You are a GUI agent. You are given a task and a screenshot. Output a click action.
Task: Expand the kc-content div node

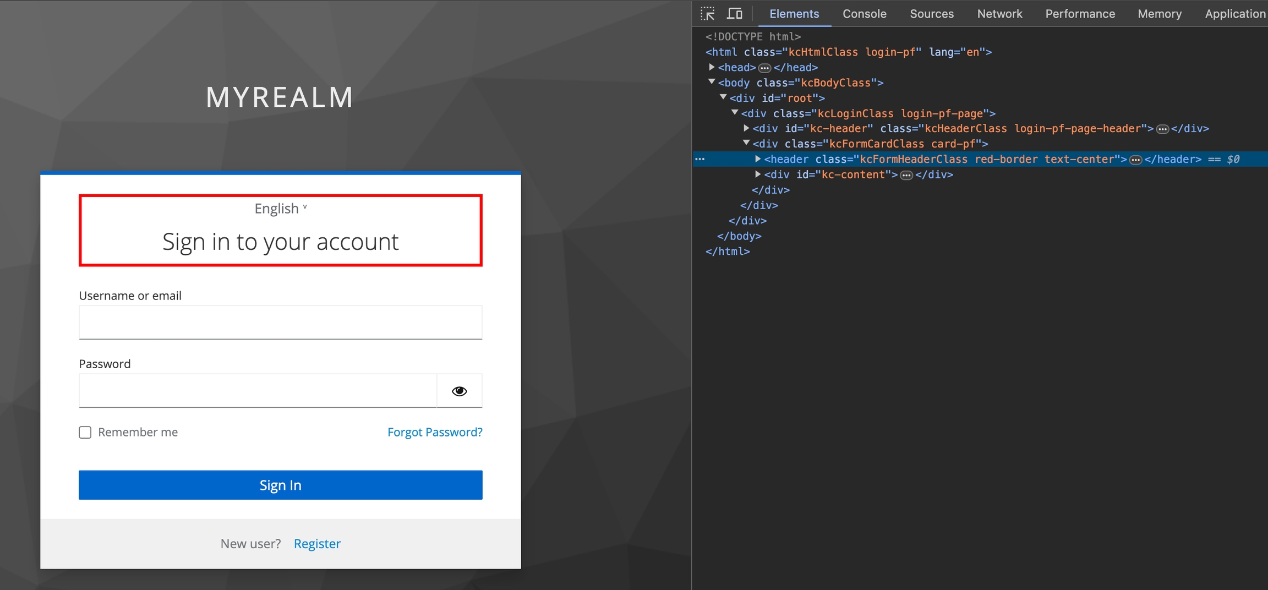coord(758,174)
